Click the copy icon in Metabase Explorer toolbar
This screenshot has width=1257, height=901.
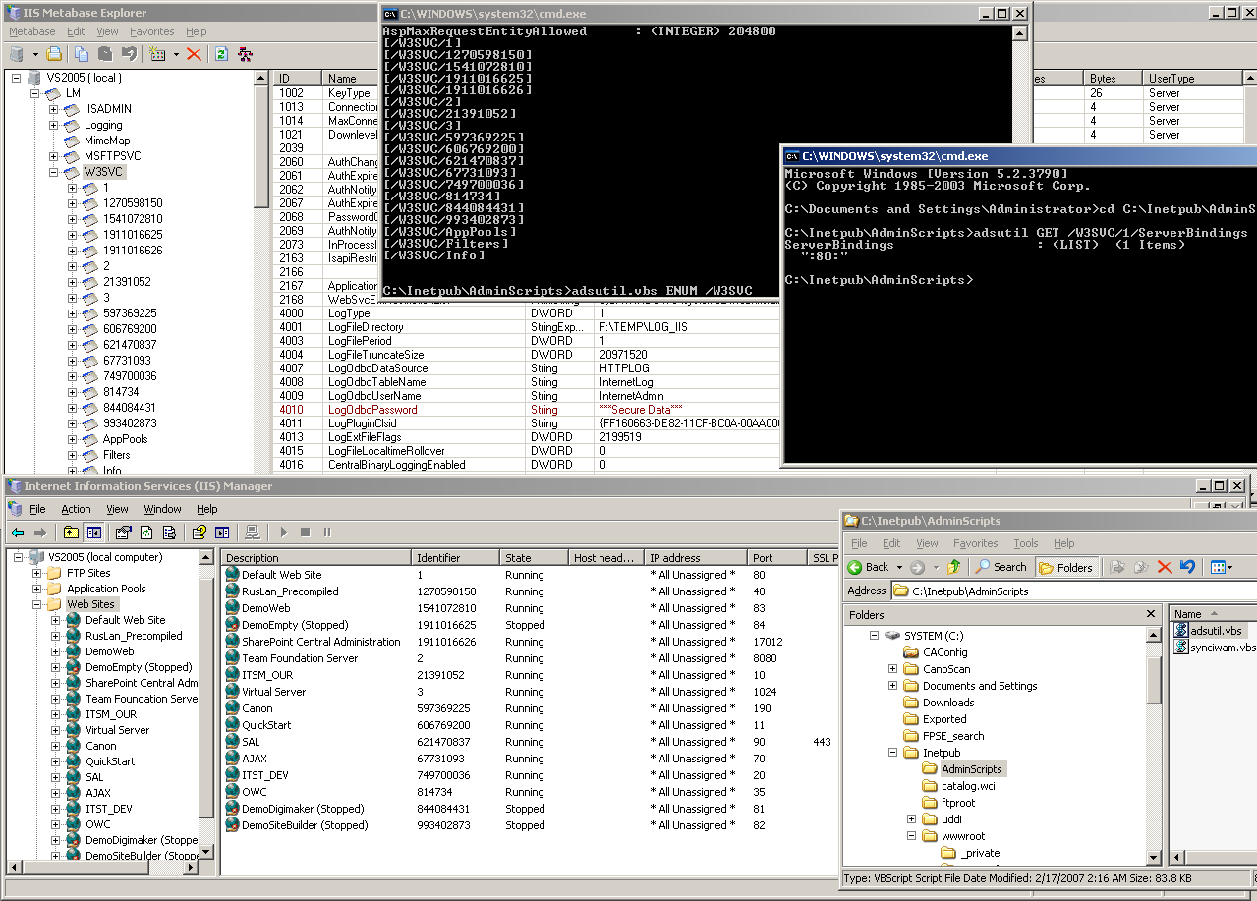click(x=82, y=54)
